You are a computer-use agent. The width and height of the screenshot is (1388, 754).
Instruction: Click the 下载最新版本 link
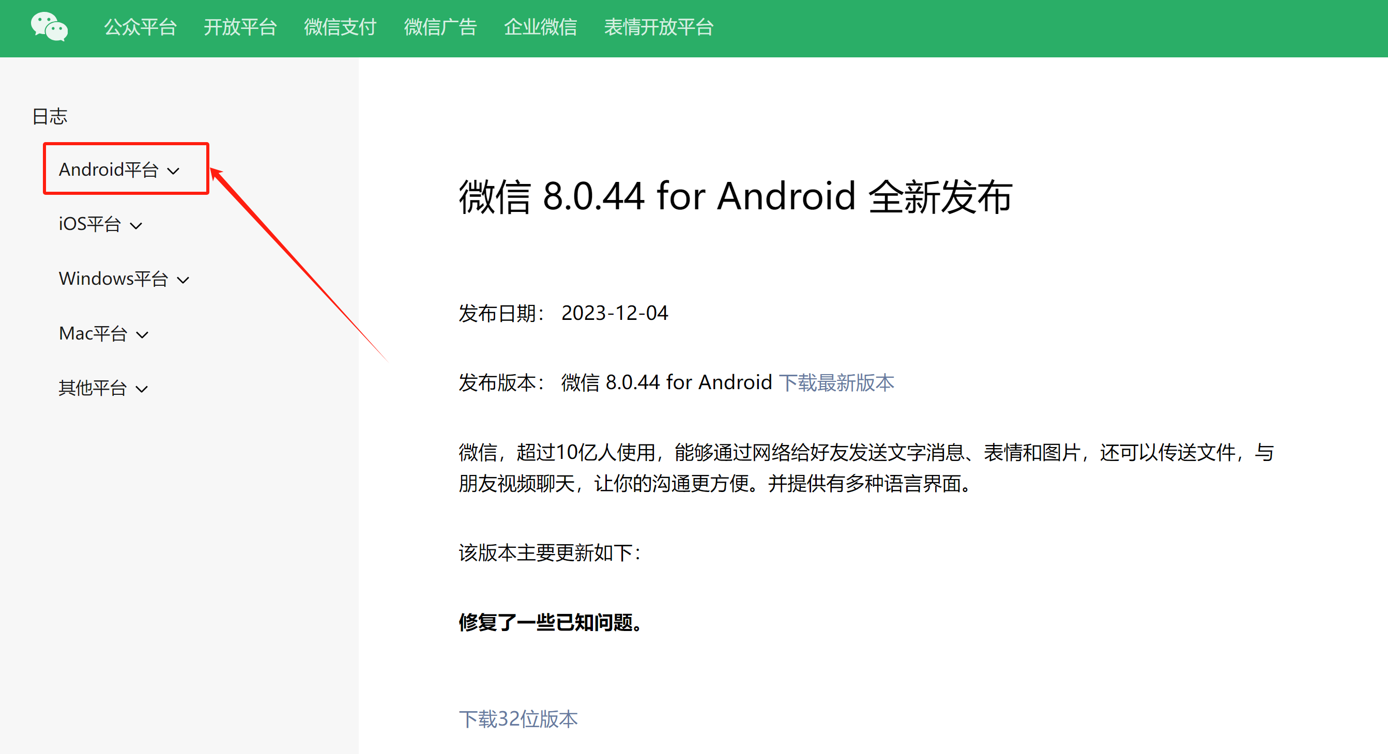pyautogui.click(x=836, y=382)
